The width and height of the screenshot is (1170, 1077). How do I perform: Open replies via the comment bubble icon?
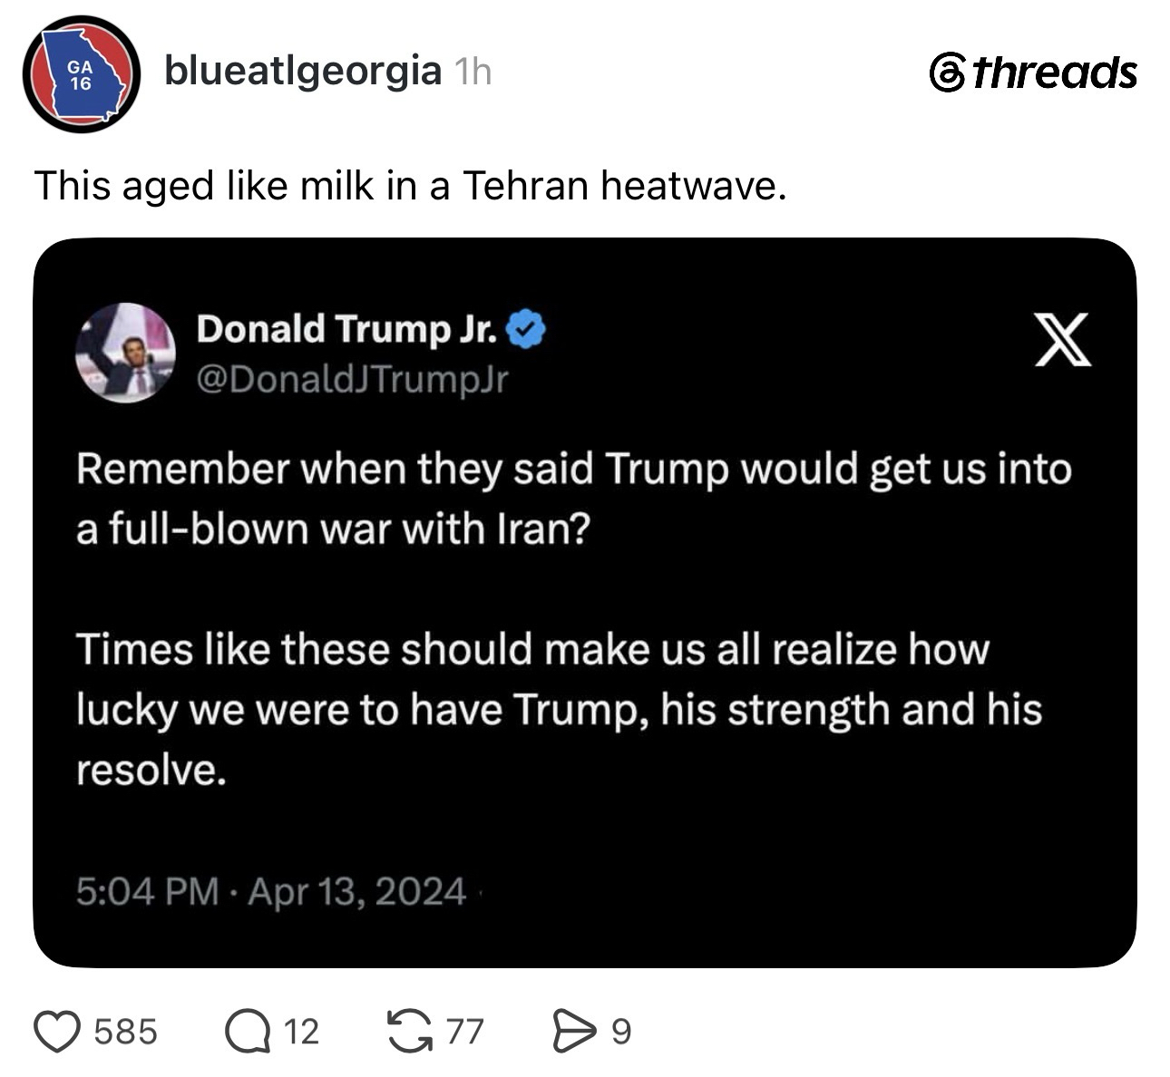[x=248, y=1032]
